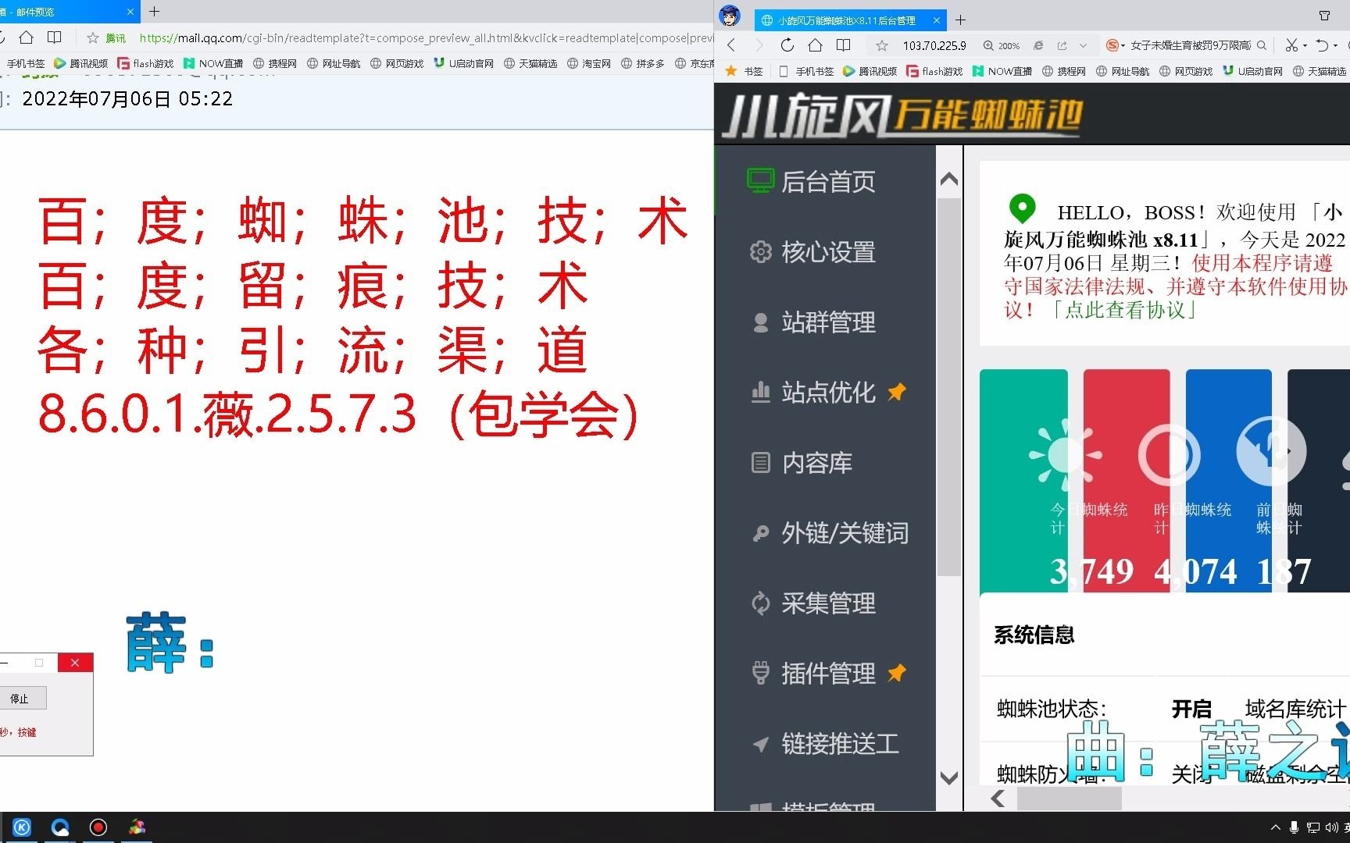Show hidden tray icons chevron
This screenshot has height=843, width=1350.
coord(1276,827)
